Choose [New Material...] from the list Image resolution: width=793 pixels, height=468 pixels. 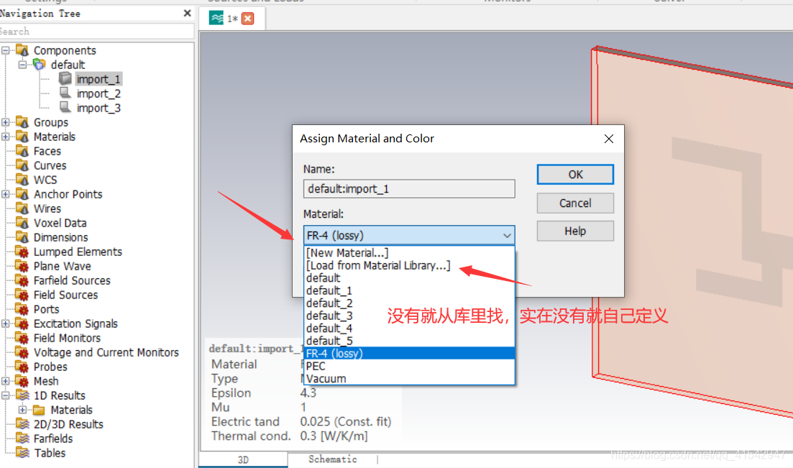click(x=409, y=252)
